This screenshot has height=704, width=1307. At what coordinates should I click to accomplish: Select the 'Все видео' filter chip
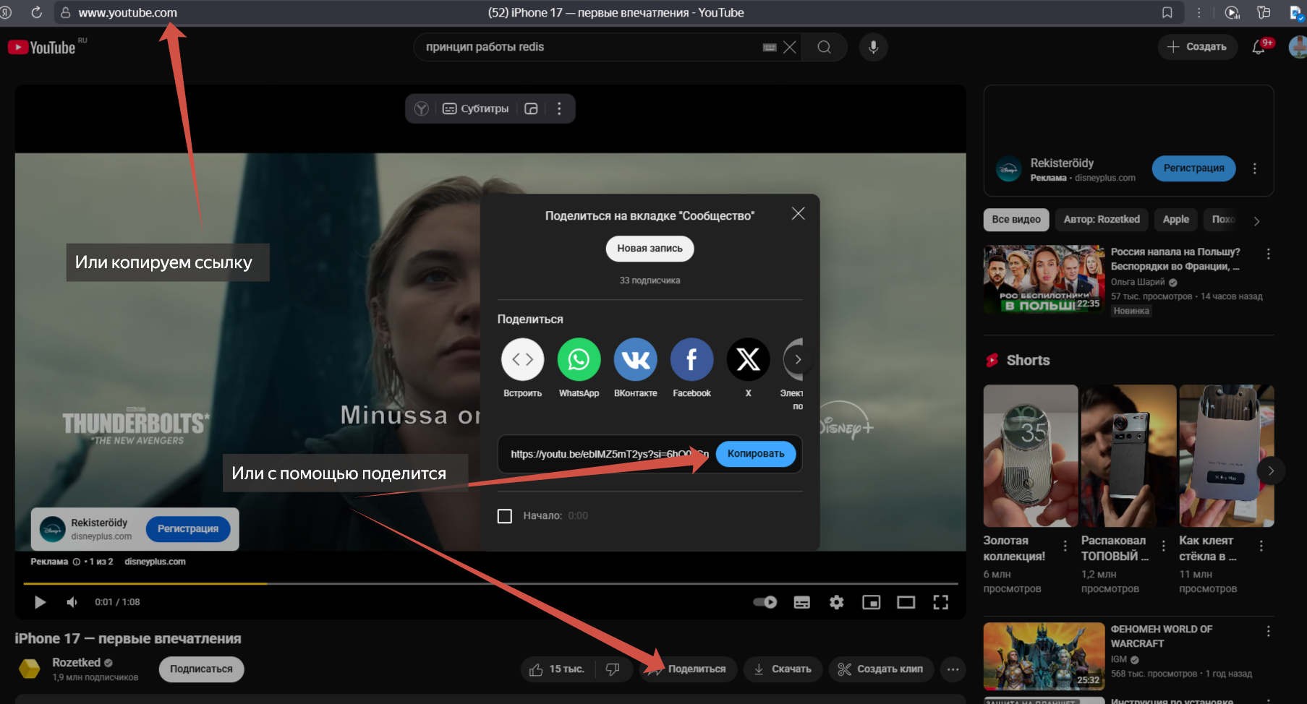[x=1016, y=220]
